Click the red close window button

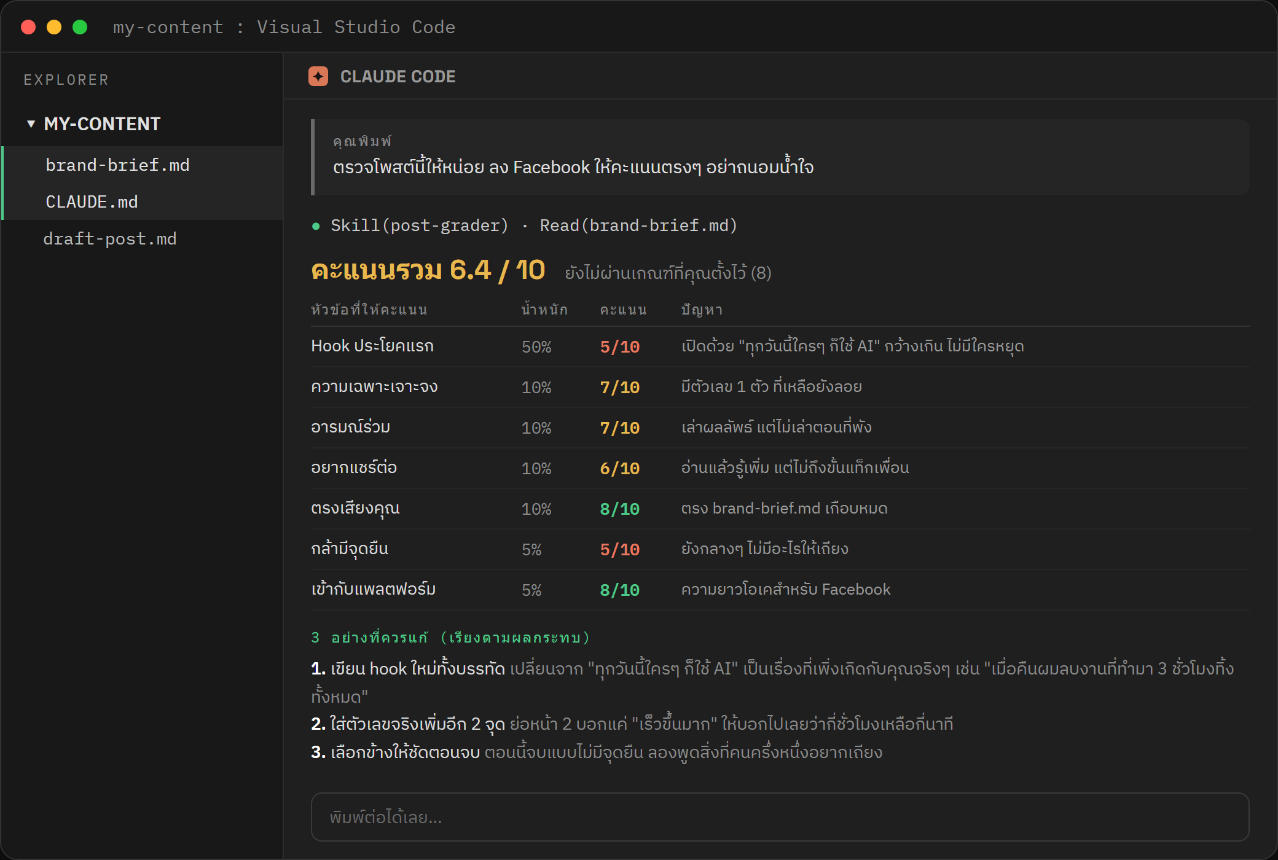pyautogui.click(x=28, y=27)
